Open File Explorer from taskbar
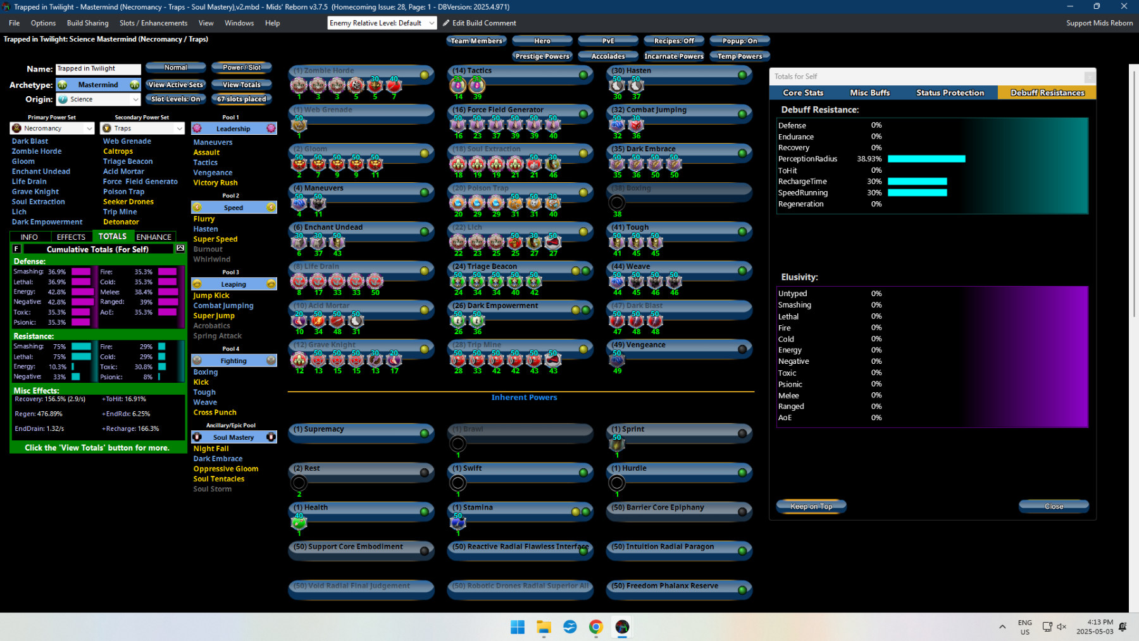 544,627
